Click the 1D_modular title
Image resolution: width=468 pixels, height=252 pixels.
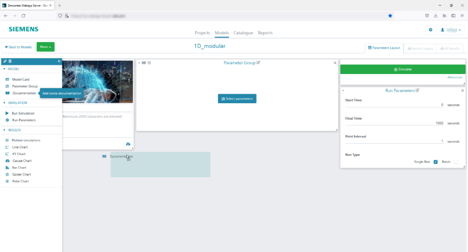tap(210, 46)
